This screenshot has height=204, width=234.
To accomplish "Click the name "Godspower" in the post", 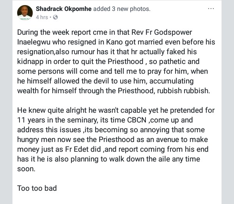I will [173, 32].
